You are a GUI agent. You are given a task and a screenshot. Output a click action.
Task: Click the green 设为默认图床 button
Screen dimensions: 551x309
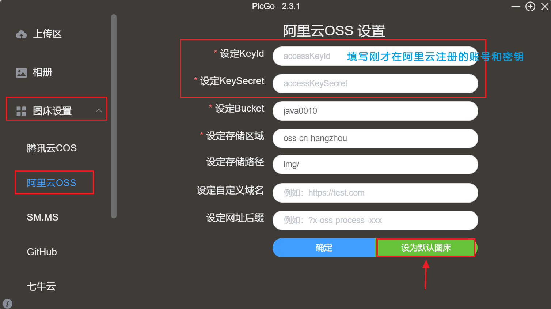[426, 248]
